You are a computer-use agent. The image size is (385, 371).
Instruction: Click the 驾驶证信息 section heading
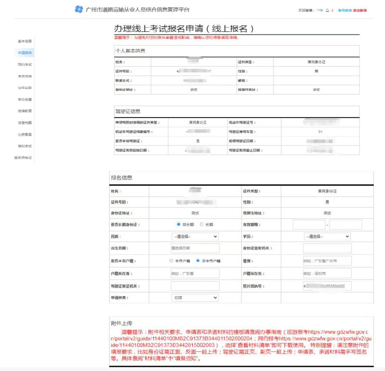(128, 112)
